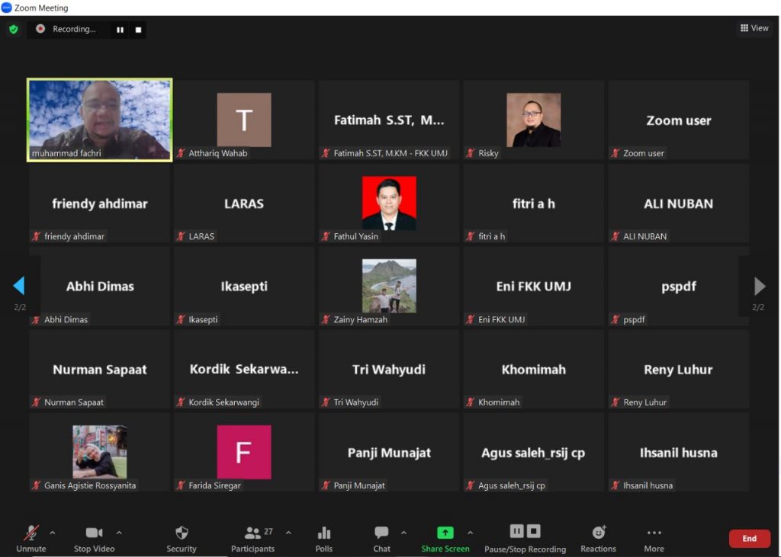Image resolution: width=781 pixels, height=557 pixels.
Task: Click muted mic icon beside Farida Siregar label
Action: (181, 485)
